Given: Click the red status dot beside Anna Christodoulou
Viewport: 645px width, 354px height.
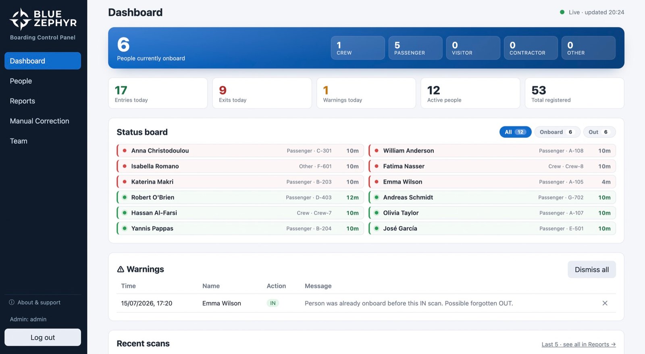Looking at the screenshot, I should 125,150.
